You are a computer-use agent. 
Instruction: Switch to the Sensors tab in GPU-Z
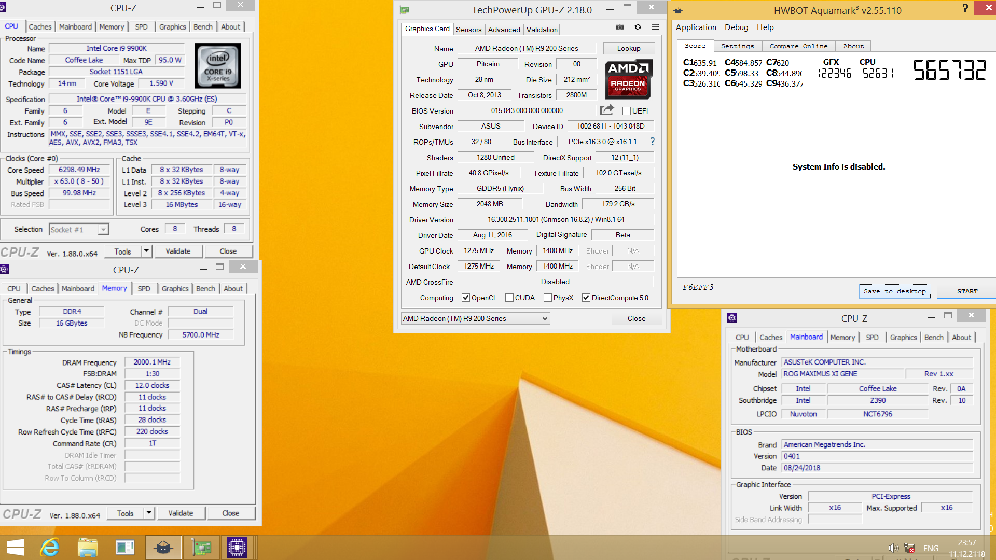coord(469,30)
